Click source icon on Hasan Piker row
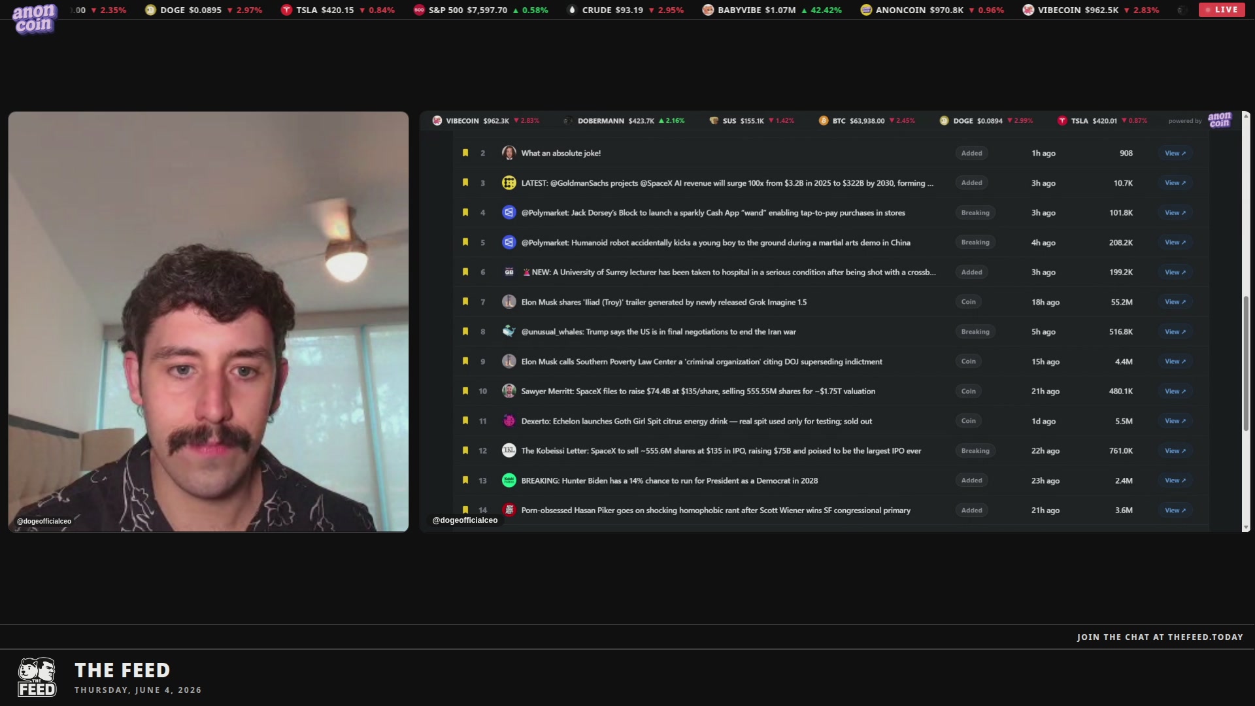 (509, 510)
